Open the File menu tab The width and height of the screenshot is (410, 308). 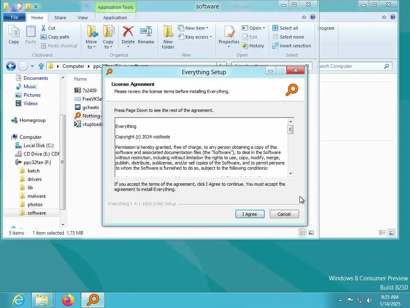(x=14, y=17)
